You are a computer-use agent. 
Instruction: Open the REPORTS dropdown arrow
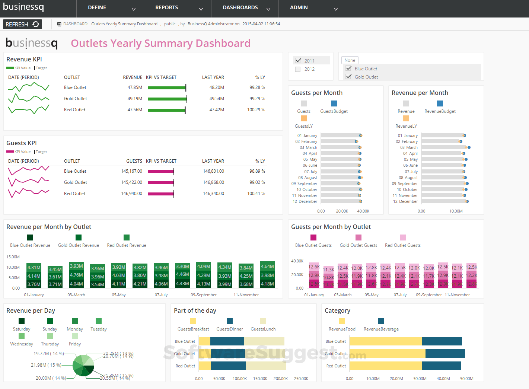[x=201, y=8]
